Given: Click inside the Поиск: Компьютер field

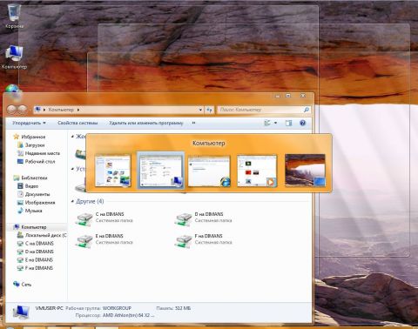Looking at the screenshot, I should (260, 110).
